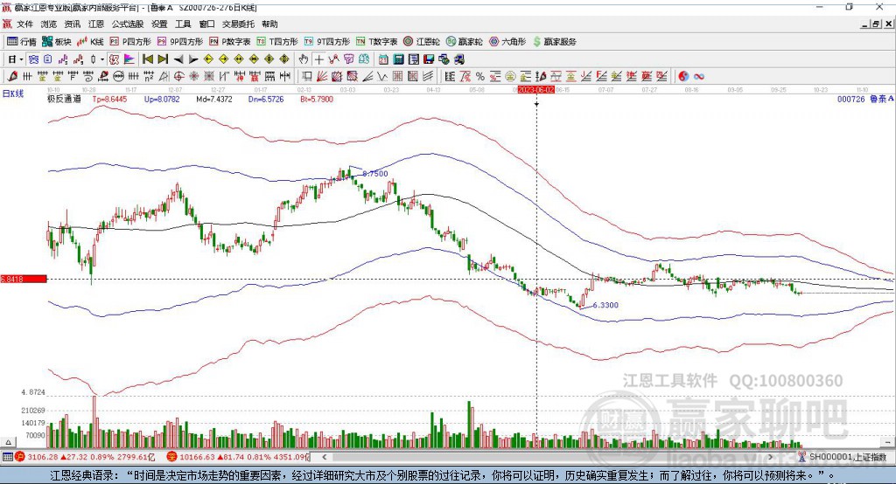This screenshot has height=484, width=896.
Task: Open the 设置 menu
Action: coord(159,24)
